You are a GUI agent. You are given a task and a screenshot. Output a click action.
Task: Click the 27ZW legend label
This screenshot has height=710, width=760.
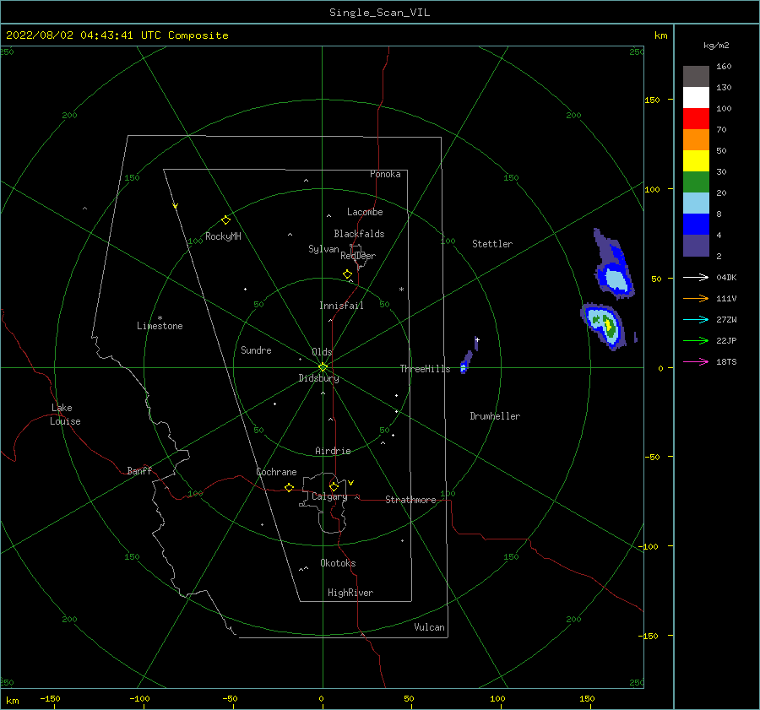(726, 319)
